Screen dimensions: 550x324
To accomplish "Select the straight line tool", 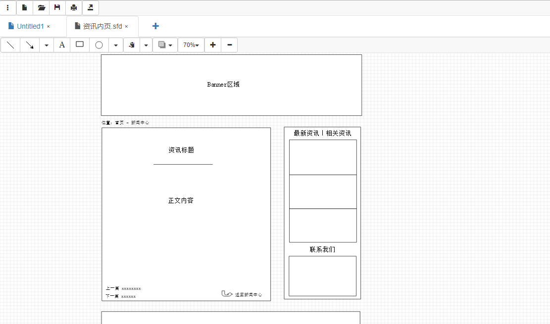I will point(10,45).
